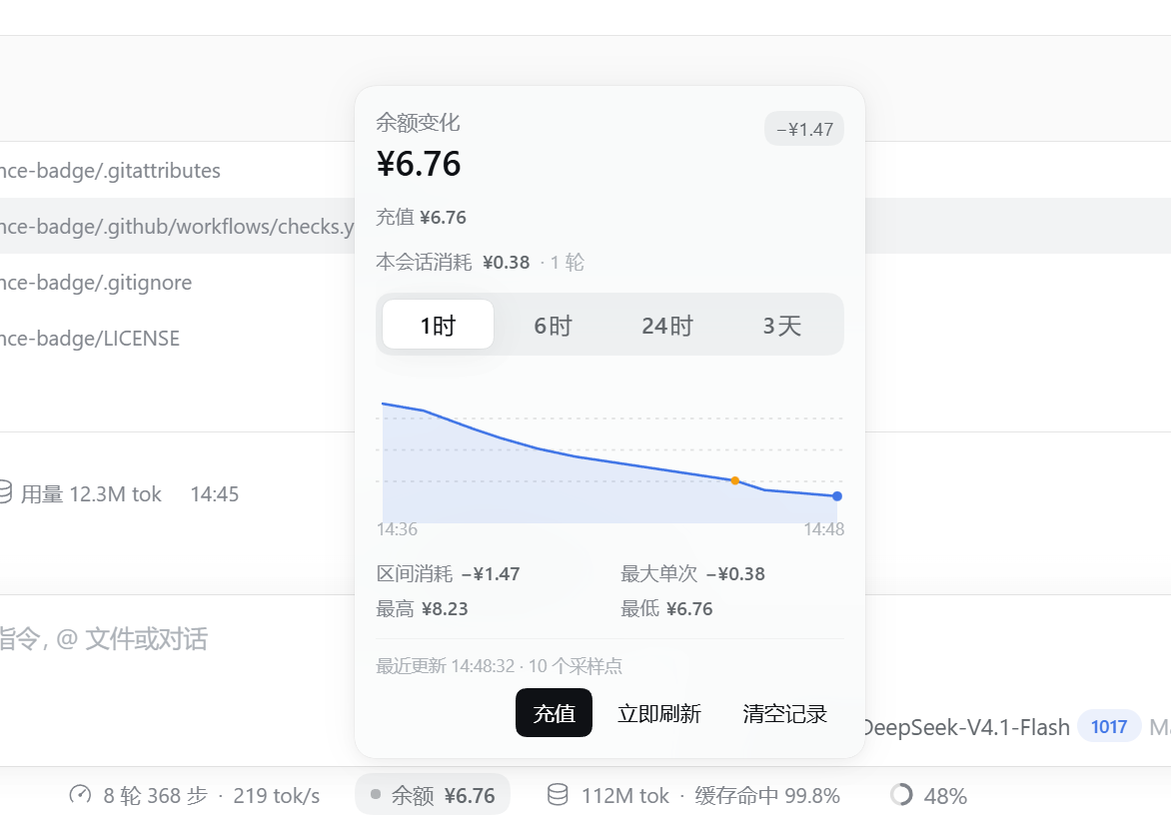Screen dimensions: 1171x818
Task: Click the 最高 ¥8.23 stat
Action: tap(422, 609)
